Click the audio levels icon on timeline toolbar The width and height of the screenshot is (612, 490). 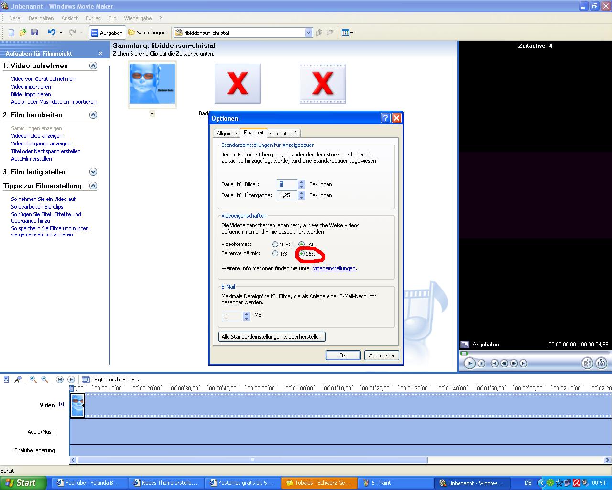pos(6,379)
